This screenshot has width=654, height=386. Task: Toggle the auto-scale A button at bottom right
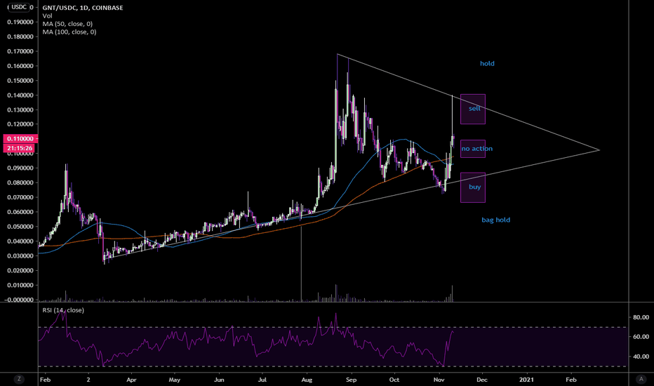641,379
